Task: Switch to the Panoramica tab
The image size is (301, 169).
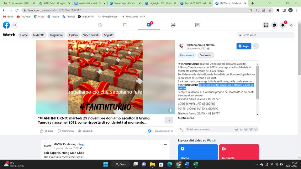Action: pos(187,55)
